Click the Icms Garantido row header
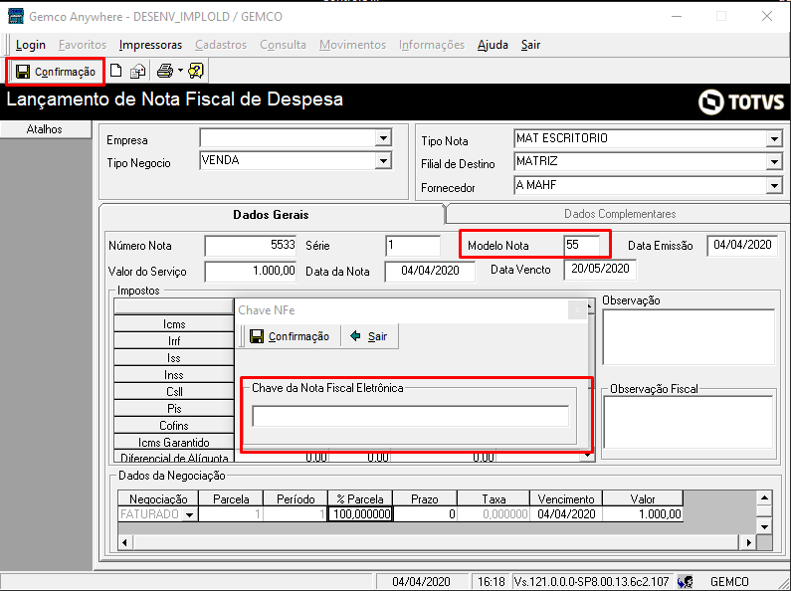Screen dimensions: 791x591 click(x=174, y=442)
